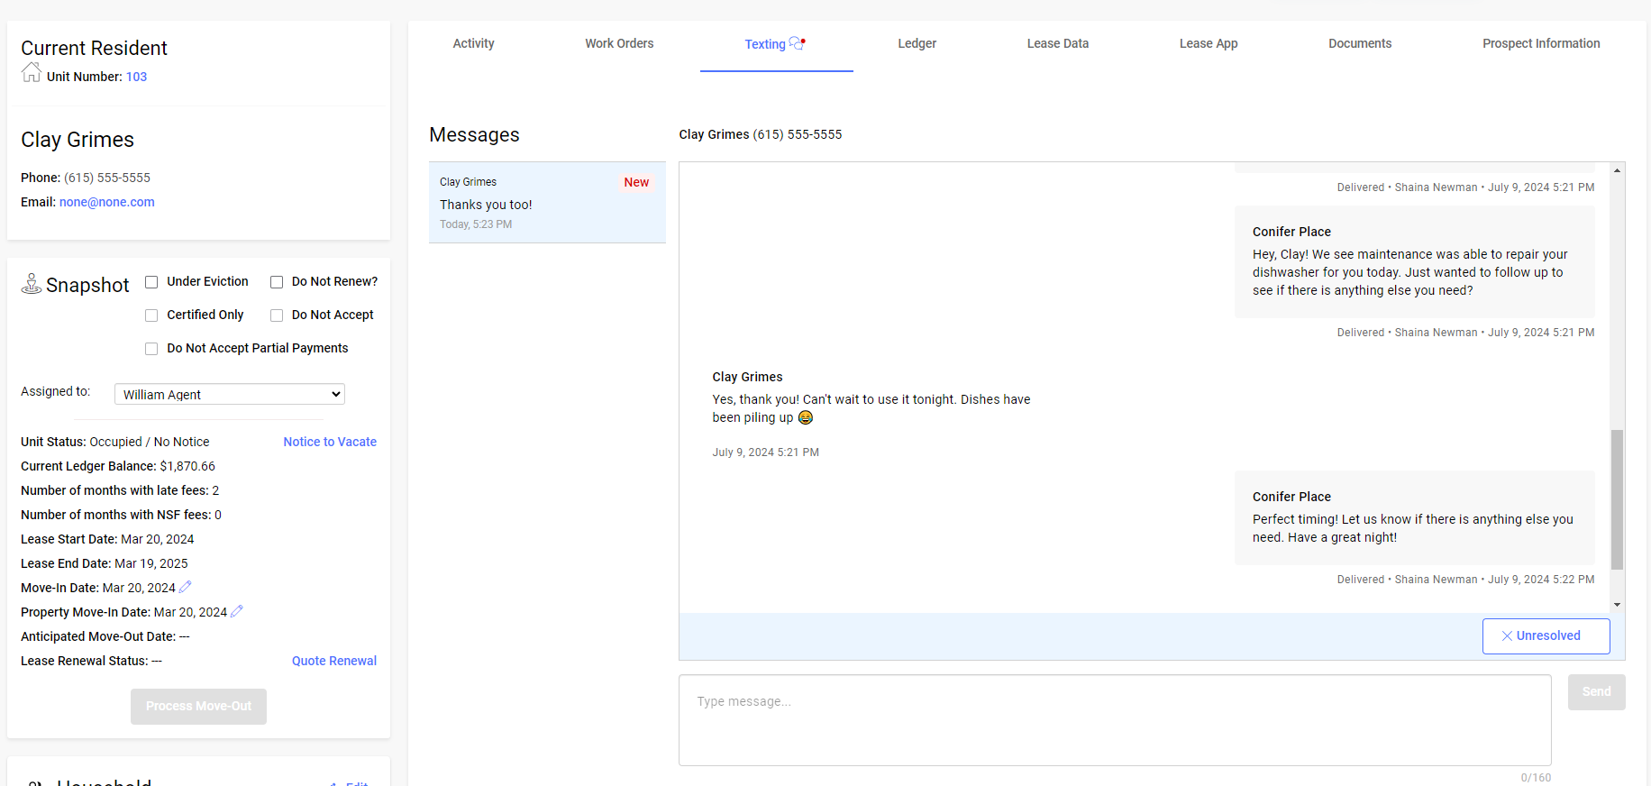1651x786 pixels.
Task: Click unit number 103 link
Action: (x=136, y=77)
